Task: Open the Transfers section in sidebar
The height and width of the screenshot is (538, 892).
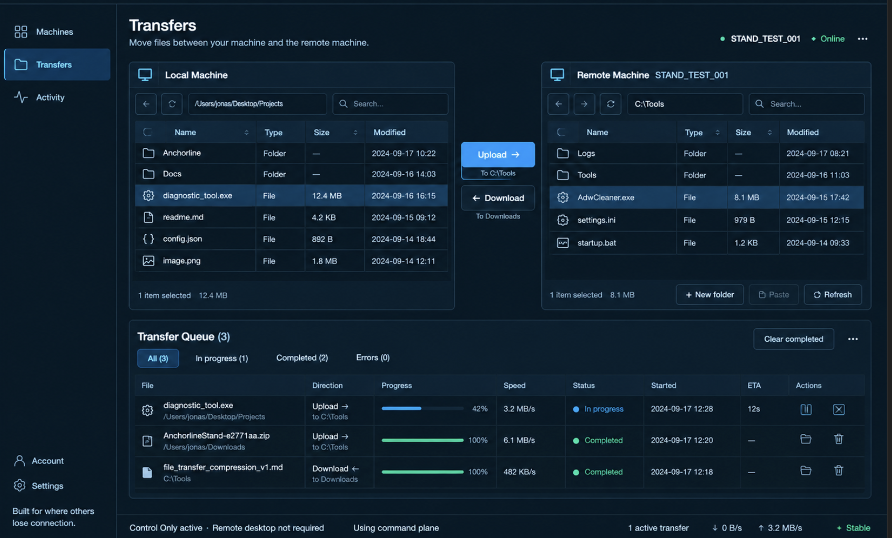Action: click(x=57, y=65)
